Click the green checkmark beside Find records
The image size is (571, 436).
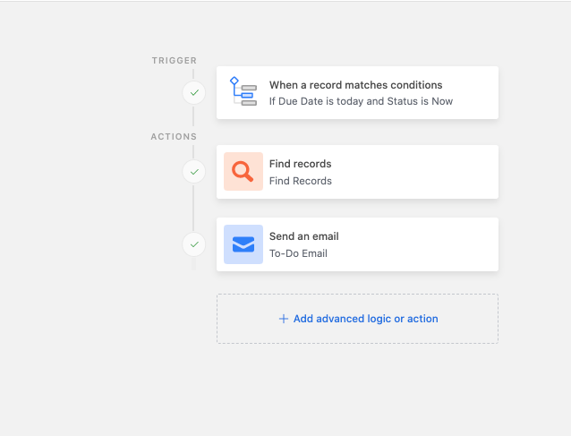point(194,172)
